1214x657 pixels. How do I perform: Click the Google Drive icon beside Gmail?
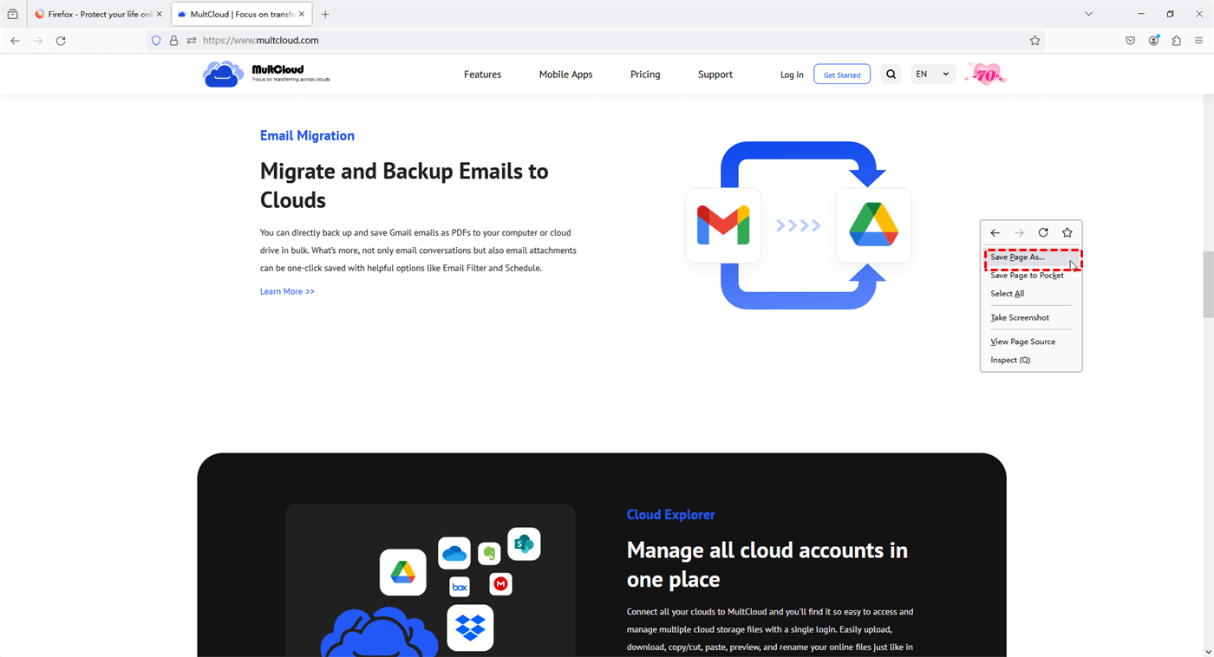click(x=873, y=225)
